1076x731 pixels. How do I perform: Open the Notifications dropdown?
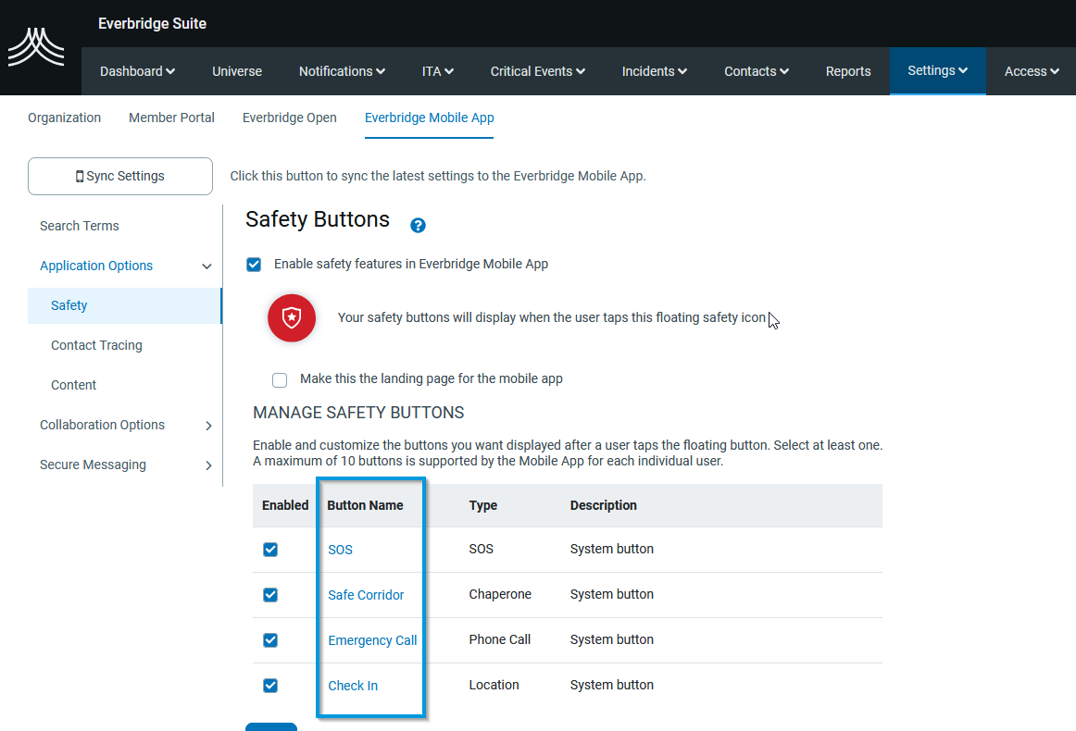pos(341,70)
